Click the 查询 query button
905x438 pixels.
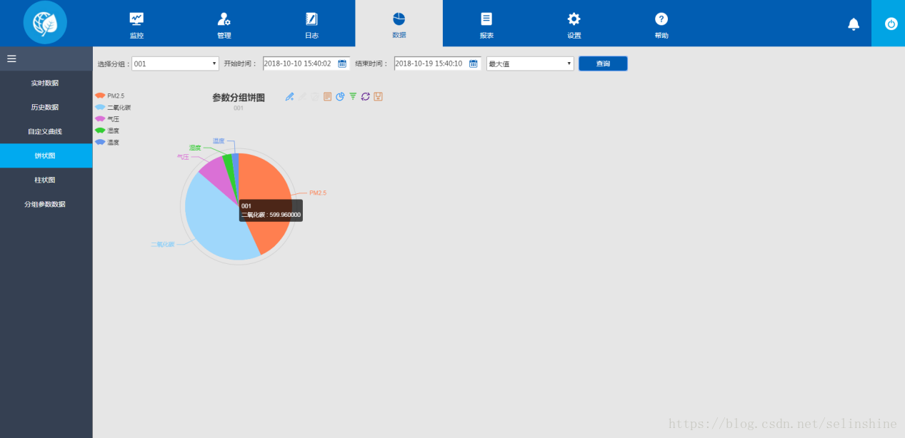point(603,63)
